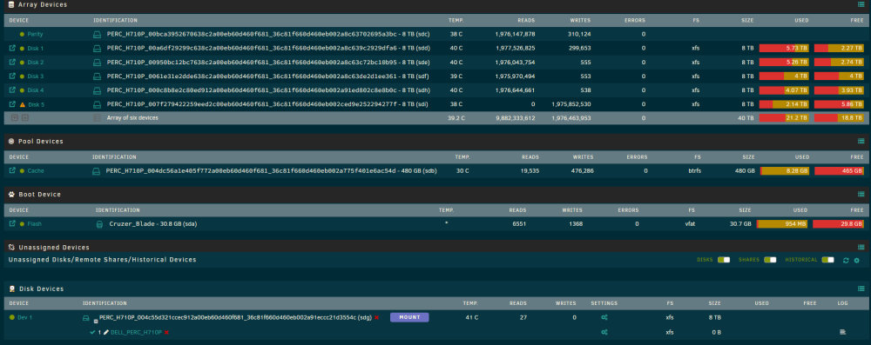Open the Disk 2 device link
Viewport: 871px width, 345px height.
[x=36, y=62]
